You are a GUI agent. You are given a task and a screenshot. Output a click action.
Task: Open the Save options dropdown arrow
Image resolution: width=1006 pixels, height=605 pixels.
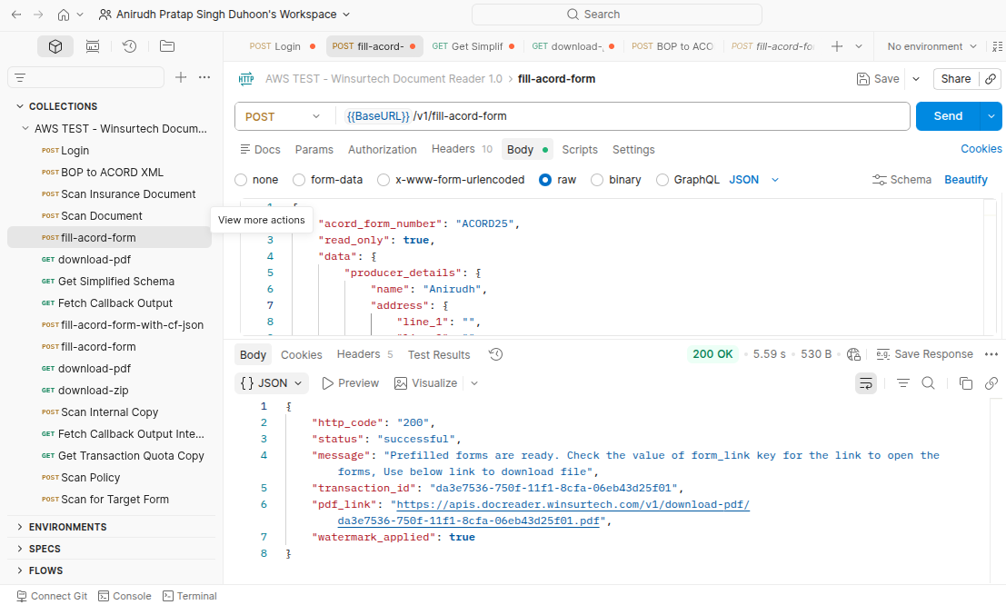point(916,79)
